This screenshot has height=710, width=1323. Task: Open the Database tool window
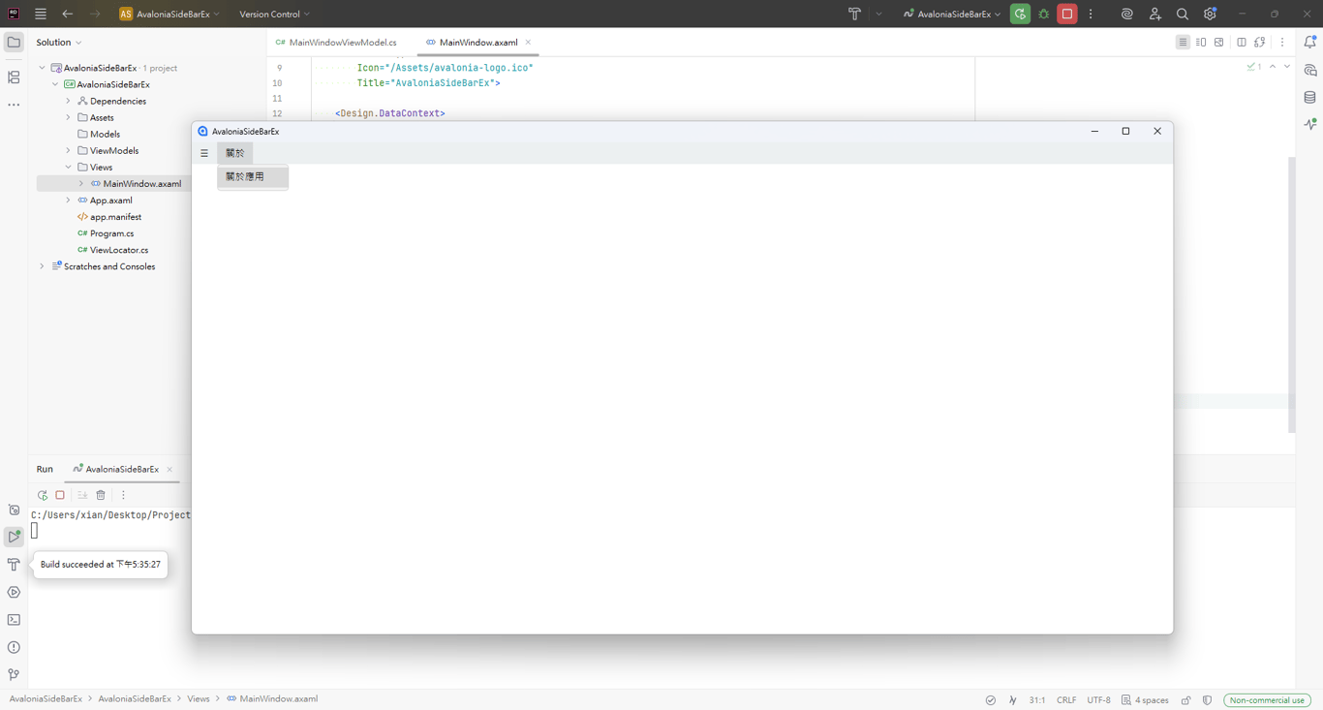tap(1310, 98)
